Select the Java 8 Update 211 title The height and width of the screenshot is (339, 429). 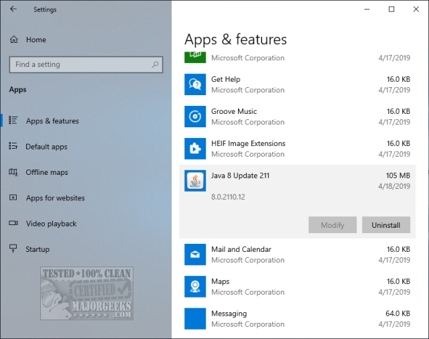point(240,176)
